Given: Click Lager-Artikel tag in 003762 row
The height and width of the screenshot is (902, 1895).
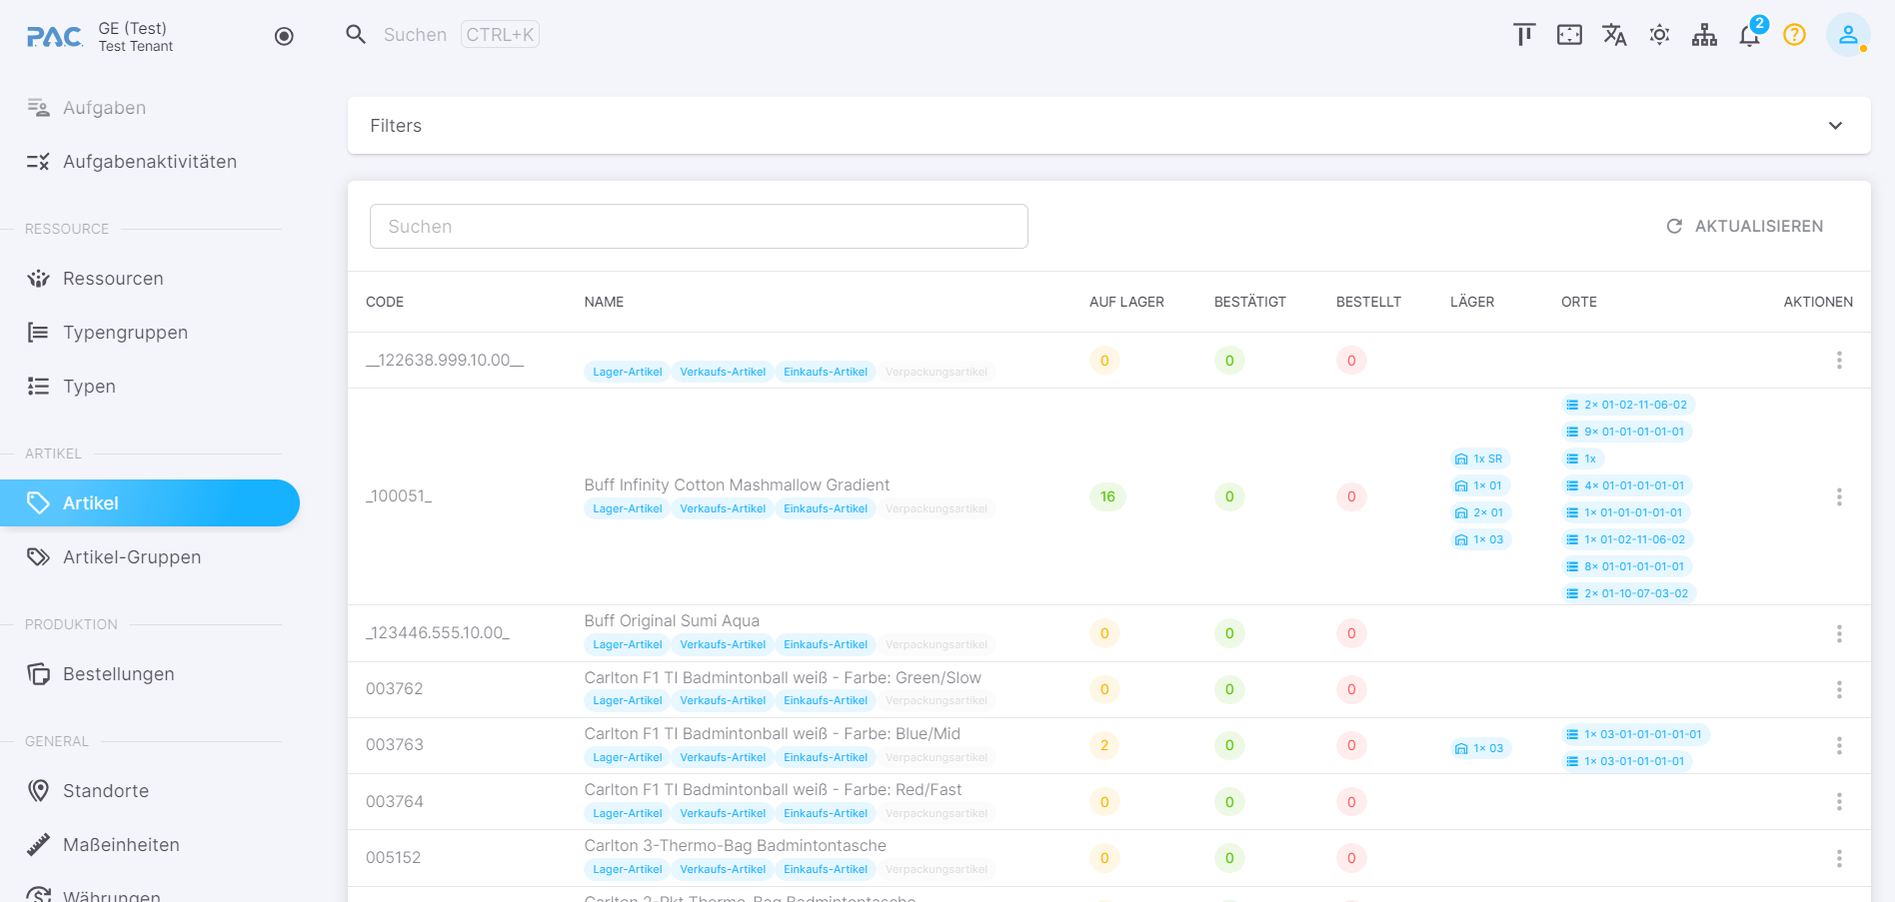Looking at the screenshot, I should click(628, 701).
